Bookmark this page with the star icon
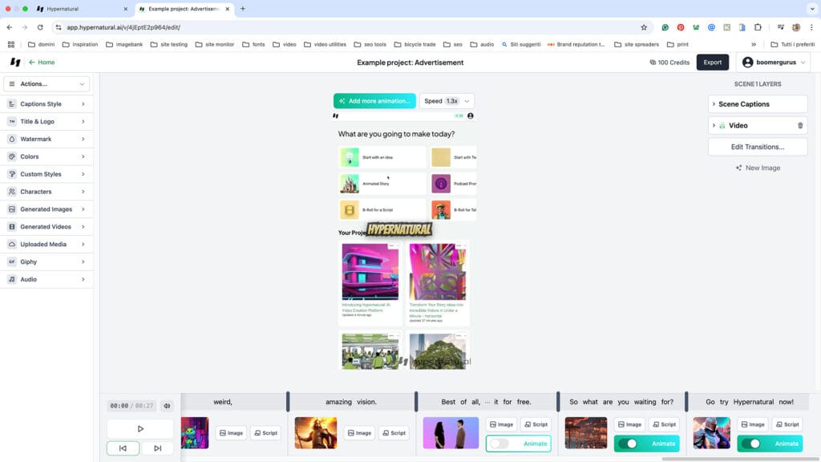Screen dimensions: 821x462 tap(643, 27)
